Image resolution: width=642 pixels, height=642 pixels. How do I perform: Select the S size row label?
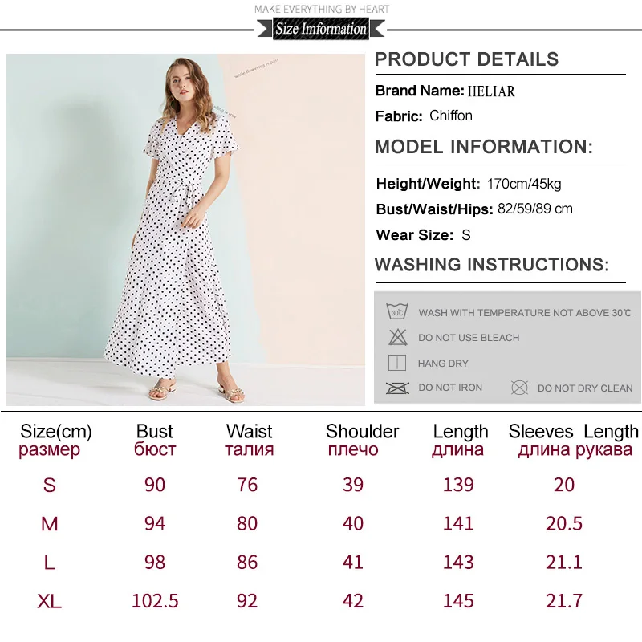(x=49, y=485)
